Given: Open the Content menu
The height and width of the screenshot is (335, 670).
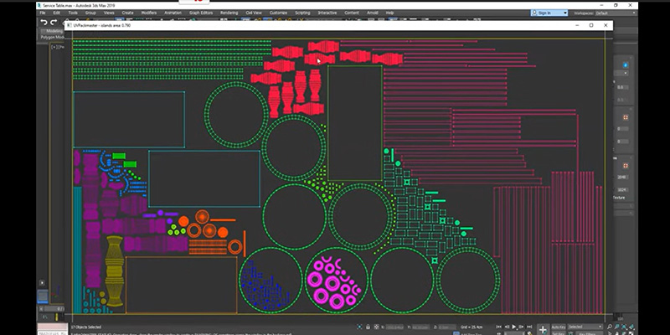Looking at the screenshot, I should tap(352, 13).
